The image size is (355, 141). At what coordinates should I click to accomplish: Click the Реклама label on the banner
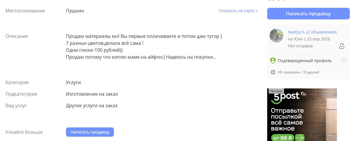coord(276,91)
